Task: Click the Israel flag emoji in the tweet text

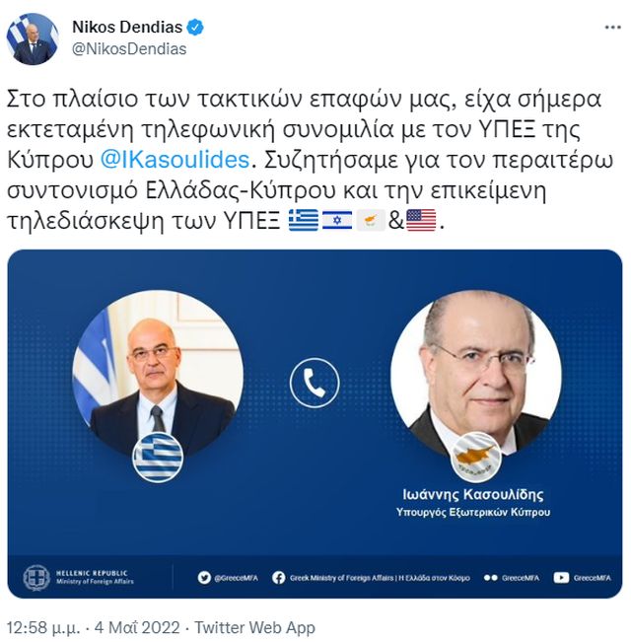Action: tap(337, 220)
